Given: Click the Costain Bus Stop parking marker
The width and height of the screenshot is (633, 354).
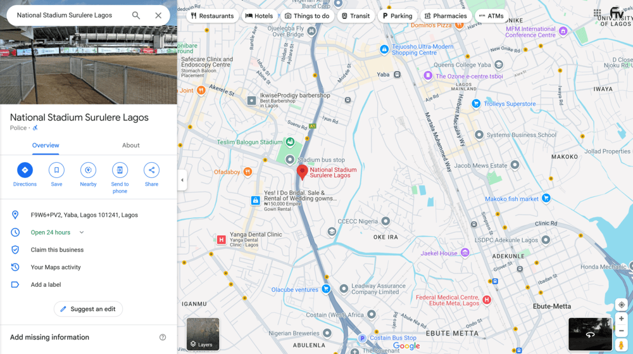Looking at the screenshot, I should coord(362,338).
